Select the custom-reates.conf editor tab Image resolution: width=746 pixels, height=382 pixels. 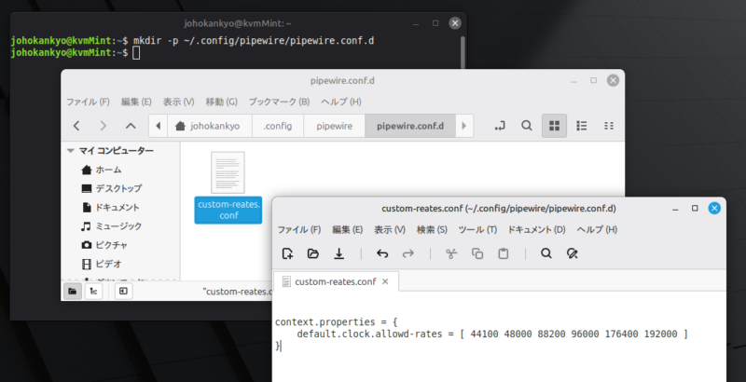click(x=334, y=280)
